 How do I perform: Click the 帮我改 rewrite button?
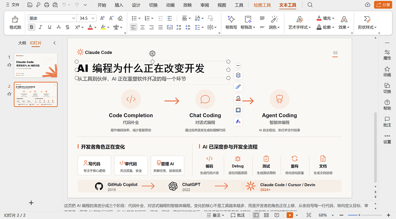(x=248, y=22)
